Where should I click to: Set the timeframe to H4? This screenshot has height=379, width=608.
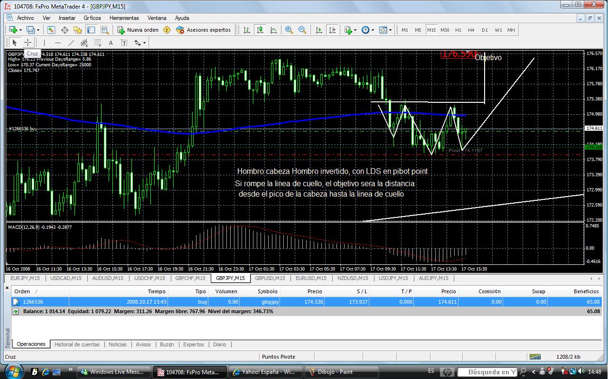[x=471, y=30]
